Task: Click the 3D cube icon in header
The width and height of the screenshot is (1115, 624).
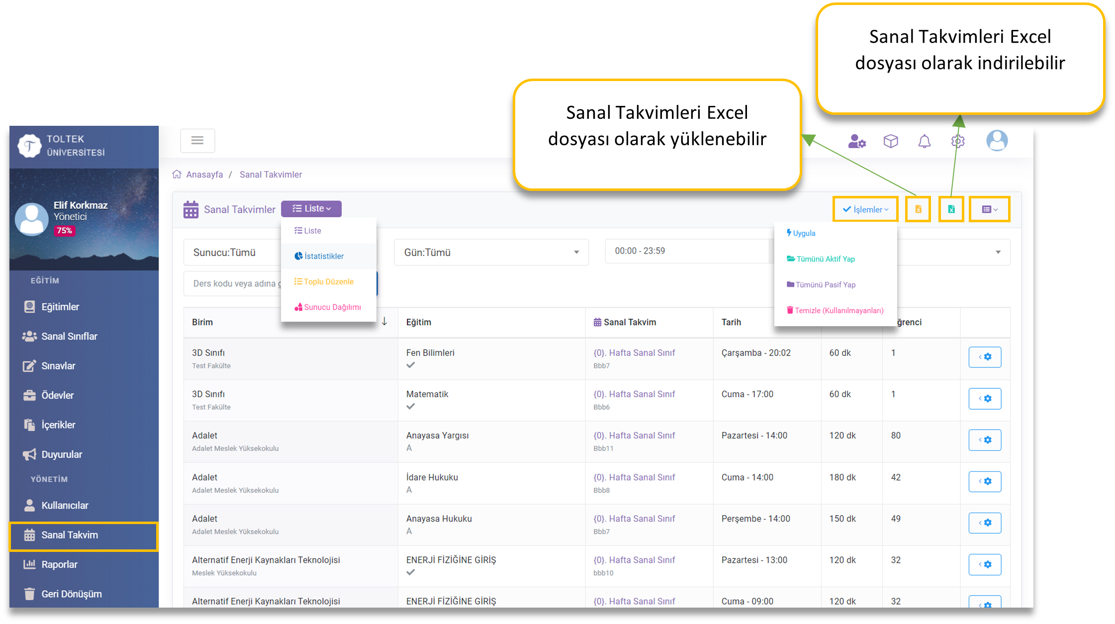Action: click(x=890, y=142)
